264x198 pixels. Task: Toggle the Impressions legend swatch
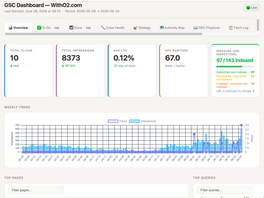135,121
